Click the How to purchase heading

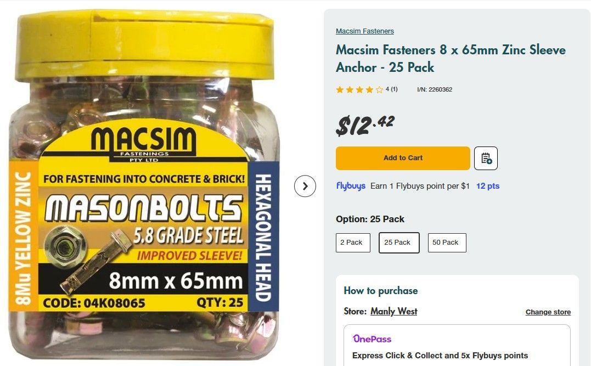[x=381, y=291]
